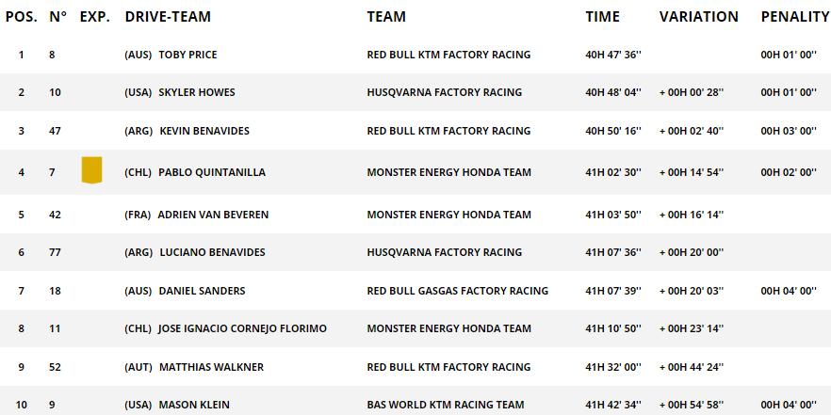This screenshot has height=415, width=831.
Task: Click BAS World KTM Racing Team
Action: (x=446, y=405)
